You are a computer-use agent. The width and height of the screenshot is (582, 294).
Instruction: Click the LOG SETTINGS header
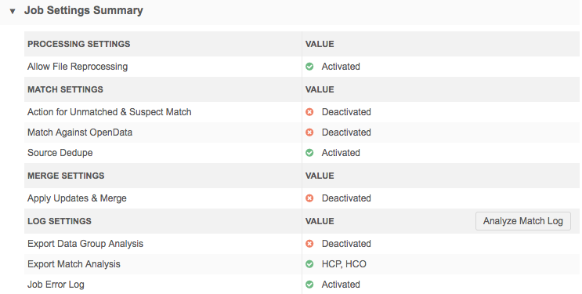pyautogui.click(x=60, y=221)
